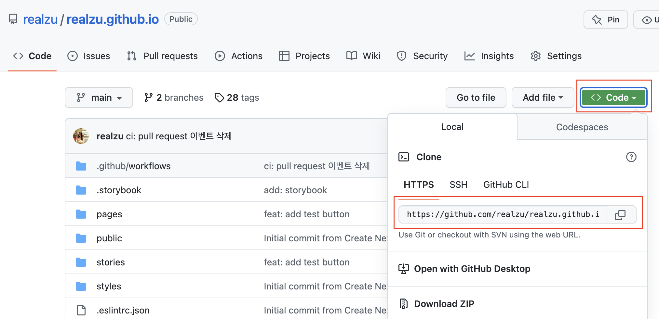Open the pages folder

tap(109, 214)
